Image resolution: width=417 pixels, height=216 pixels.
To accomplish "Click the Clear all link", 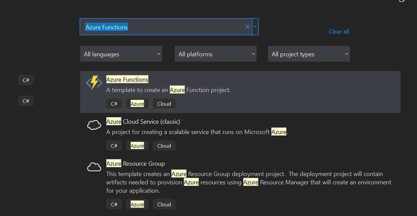I will coord(339,32).
